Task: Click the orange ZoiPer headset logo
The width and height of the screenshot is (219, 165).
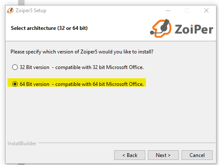Action: (161, 29)
